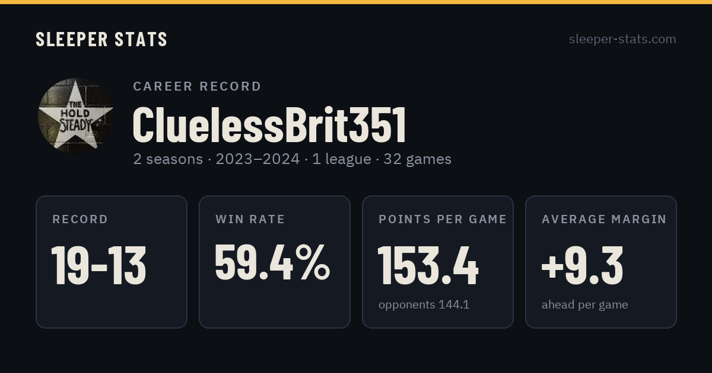Image resolution: width=712 pixels, height=373 pixels.
Task: Open the Points Per Game card
Action: tap(438, 262)
